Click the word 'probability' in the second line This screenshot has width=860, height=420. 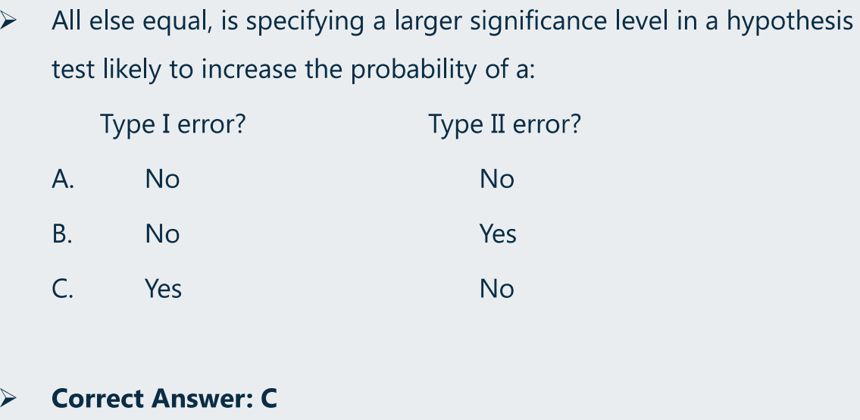[414, 71]
